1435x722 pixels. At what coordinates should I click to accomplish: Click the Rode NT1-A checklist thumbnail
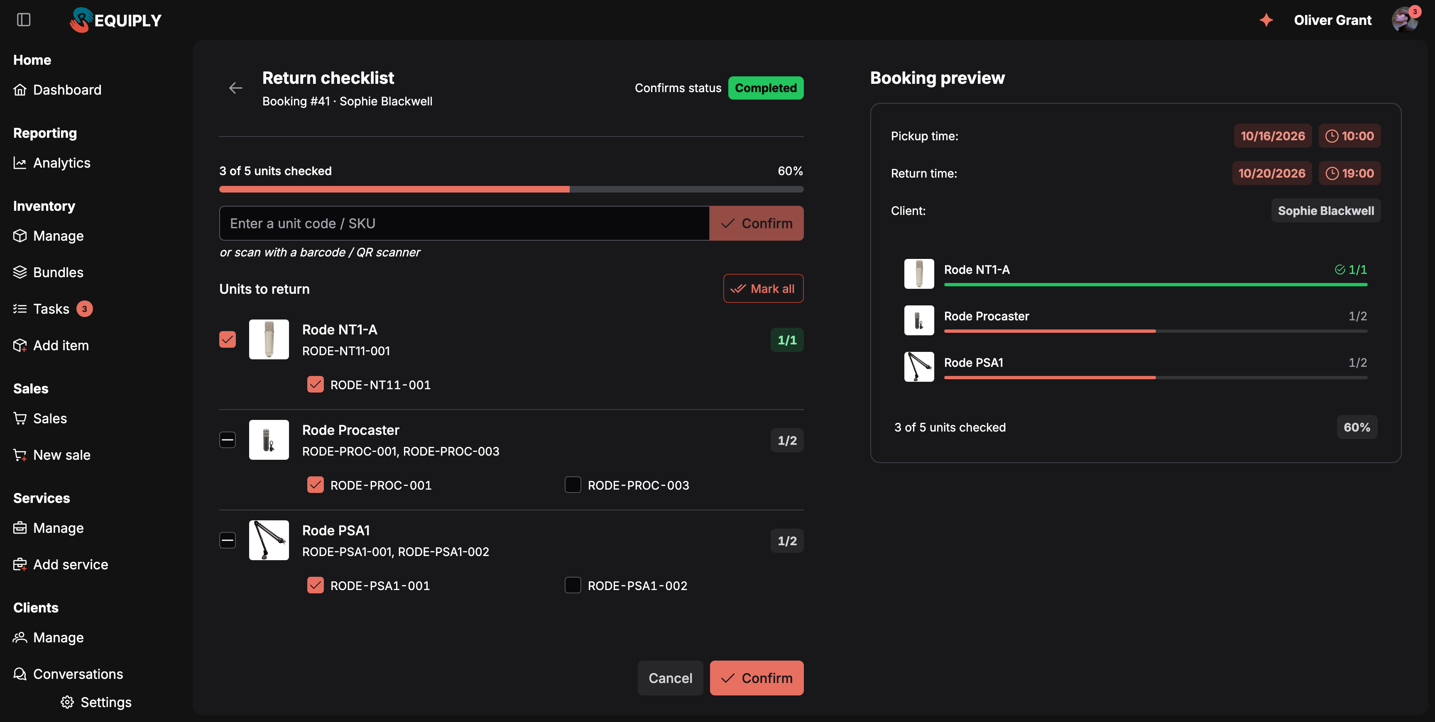point(269,339)
